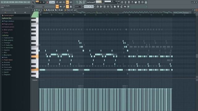Image resolution: width=198 pixels, height=111 pixels.
Task: Toggle the highlighted overdub recording icon
Action: click(x=67, y=2)
